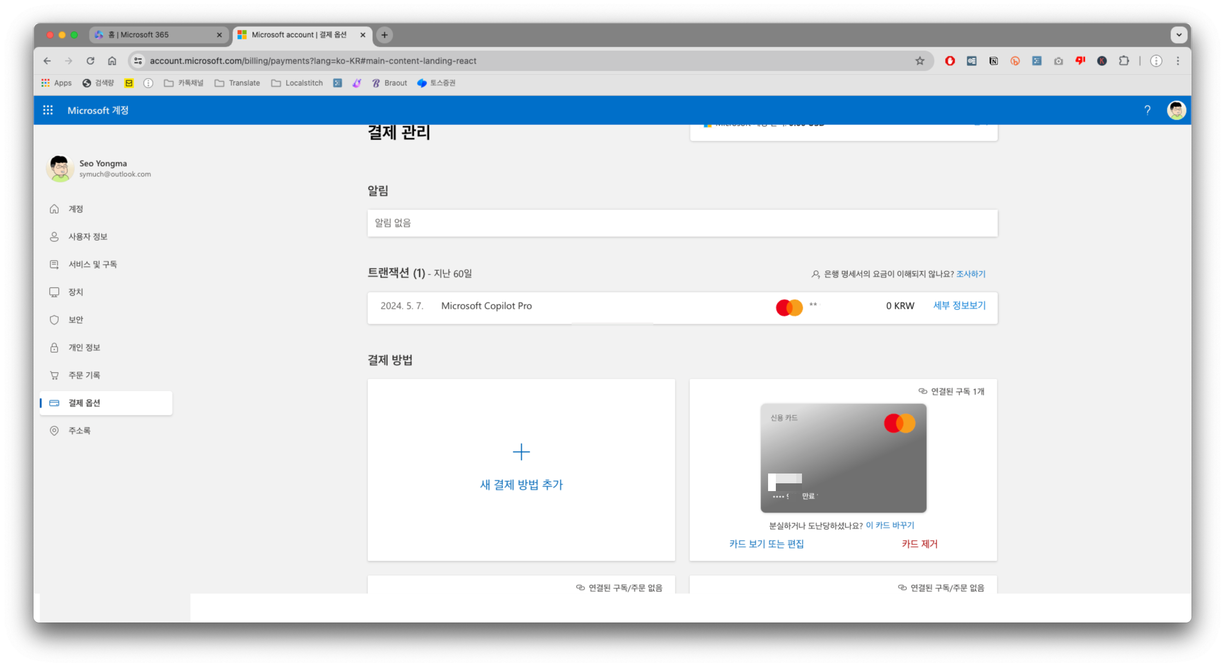Viewport: 1225px width, 667px height.
Task: Click the credit card image thumbnail
Action: [x=843, y=458]
